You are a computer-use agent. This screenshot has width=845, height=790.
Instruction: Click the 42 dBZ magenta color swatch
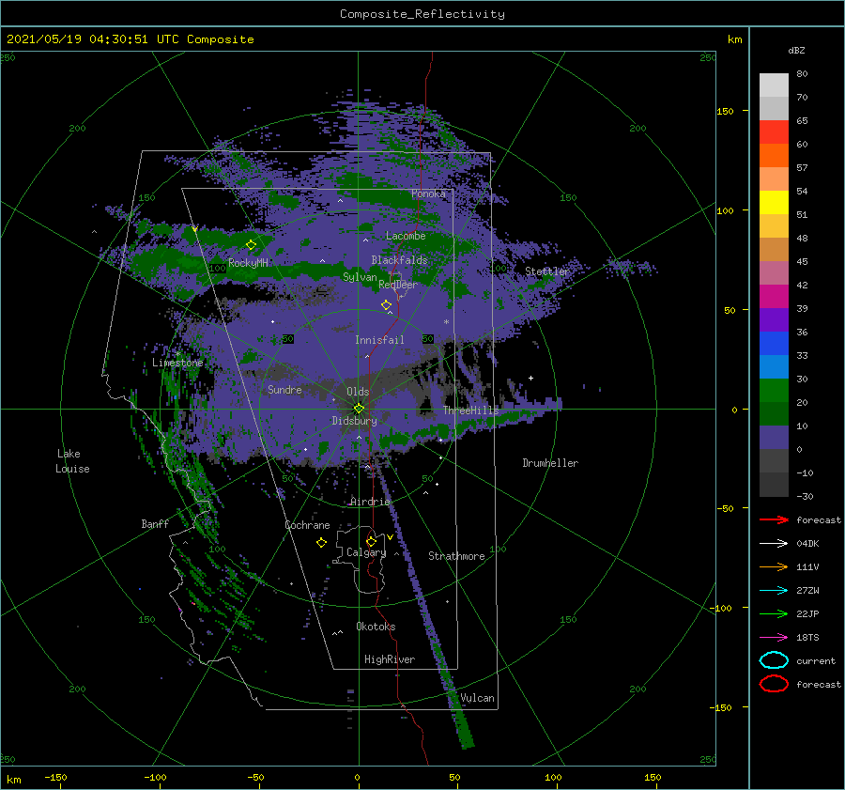click(774, 296)
